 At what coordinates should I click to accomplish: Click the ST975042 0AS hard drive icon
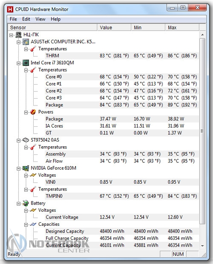(x=26, y=140)
